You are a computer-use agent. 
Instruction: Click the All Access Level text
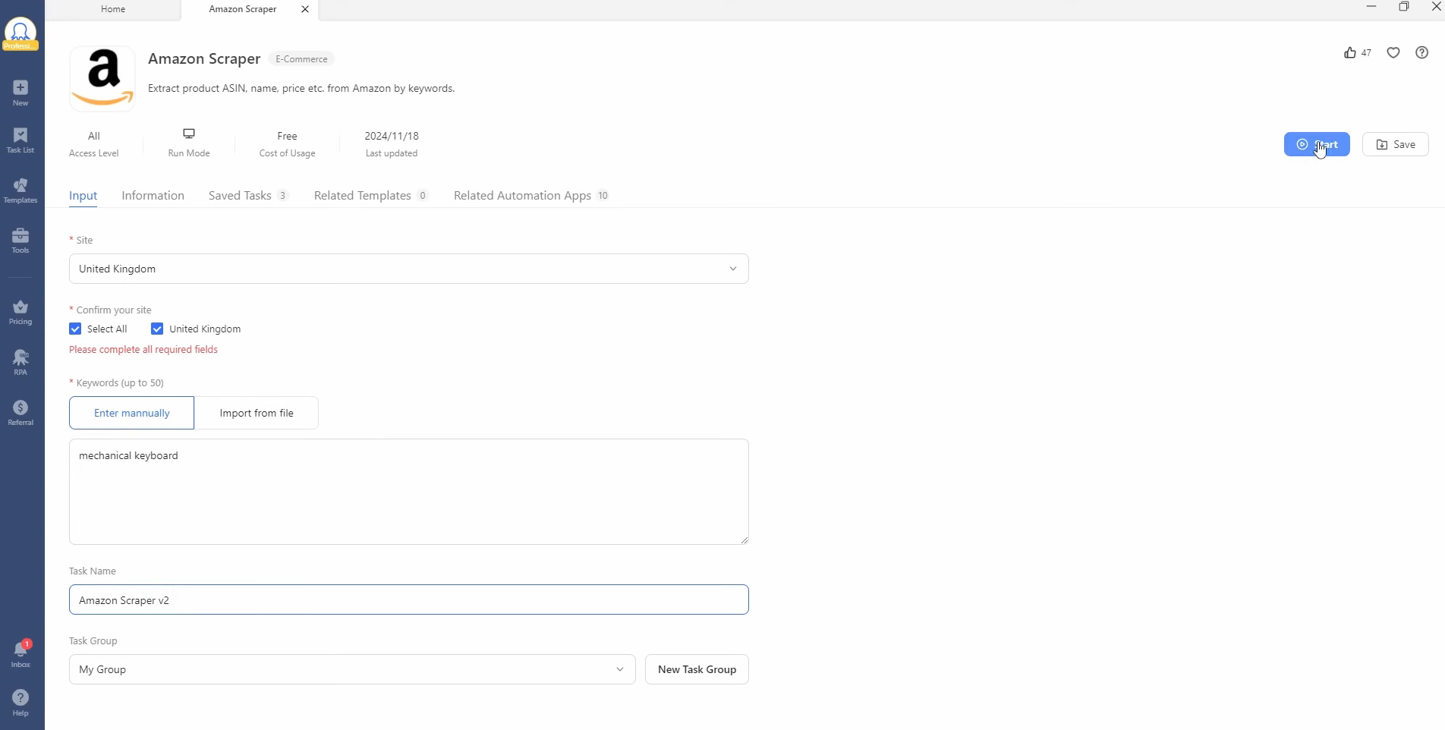[94, 136]
